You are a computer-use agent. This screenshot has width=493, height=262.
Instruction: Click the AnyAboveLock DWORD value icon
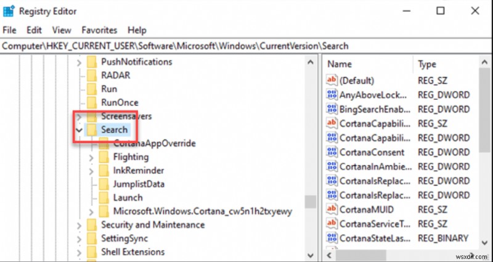(332, 95)
